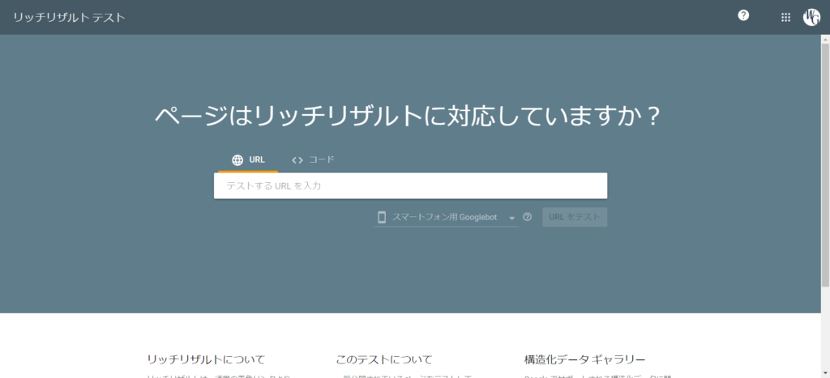830x378 pixels.
Task: Switch to the コード tab
Action: point(313,159)
